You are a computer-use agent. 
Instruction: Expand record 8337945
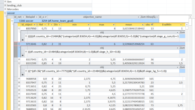pyautogui.click(x=19, y=59)
